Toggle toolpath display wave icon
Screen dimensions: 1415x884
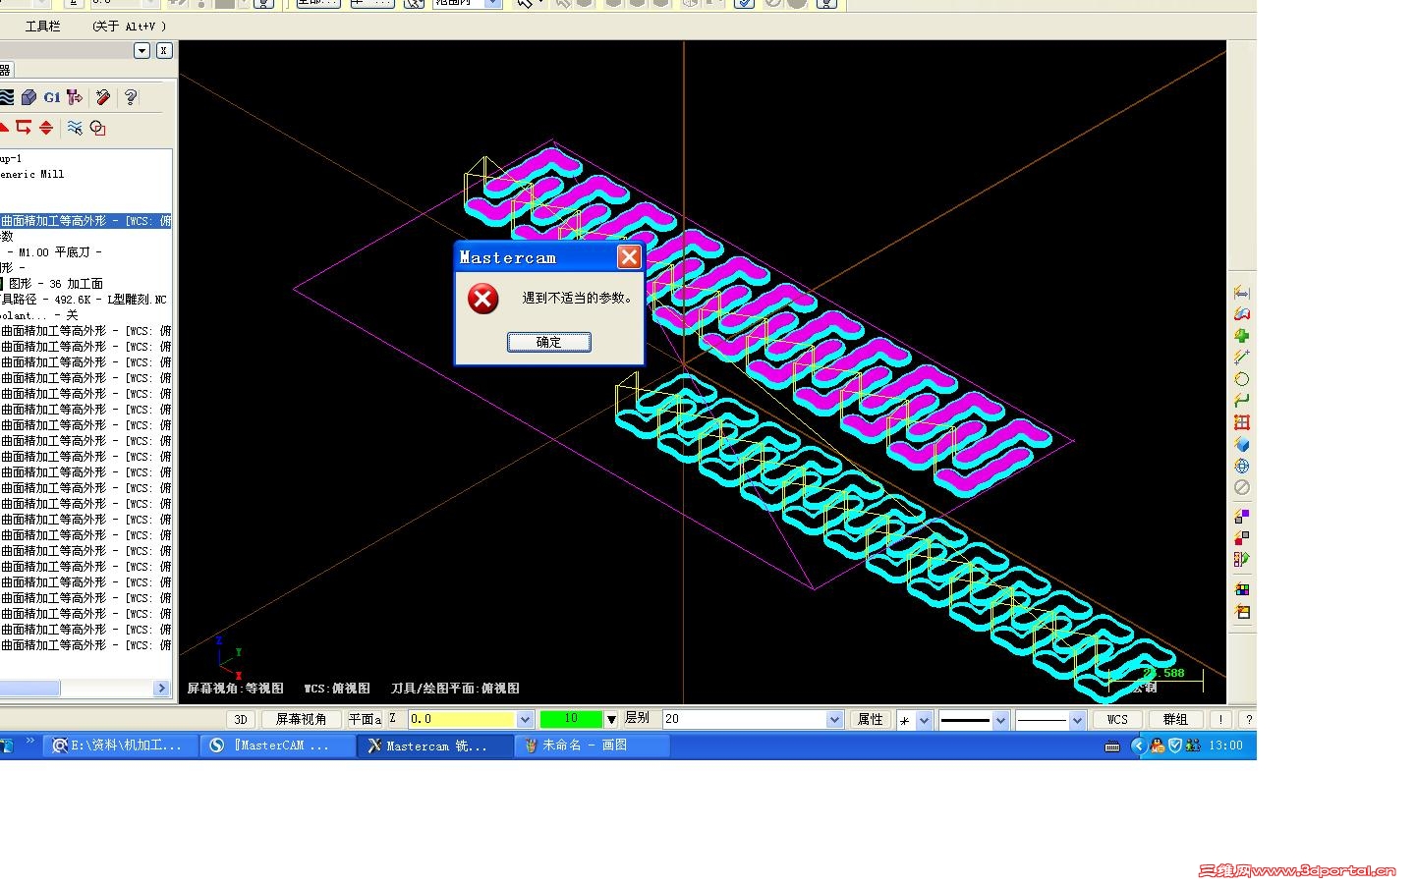(75, 128)
